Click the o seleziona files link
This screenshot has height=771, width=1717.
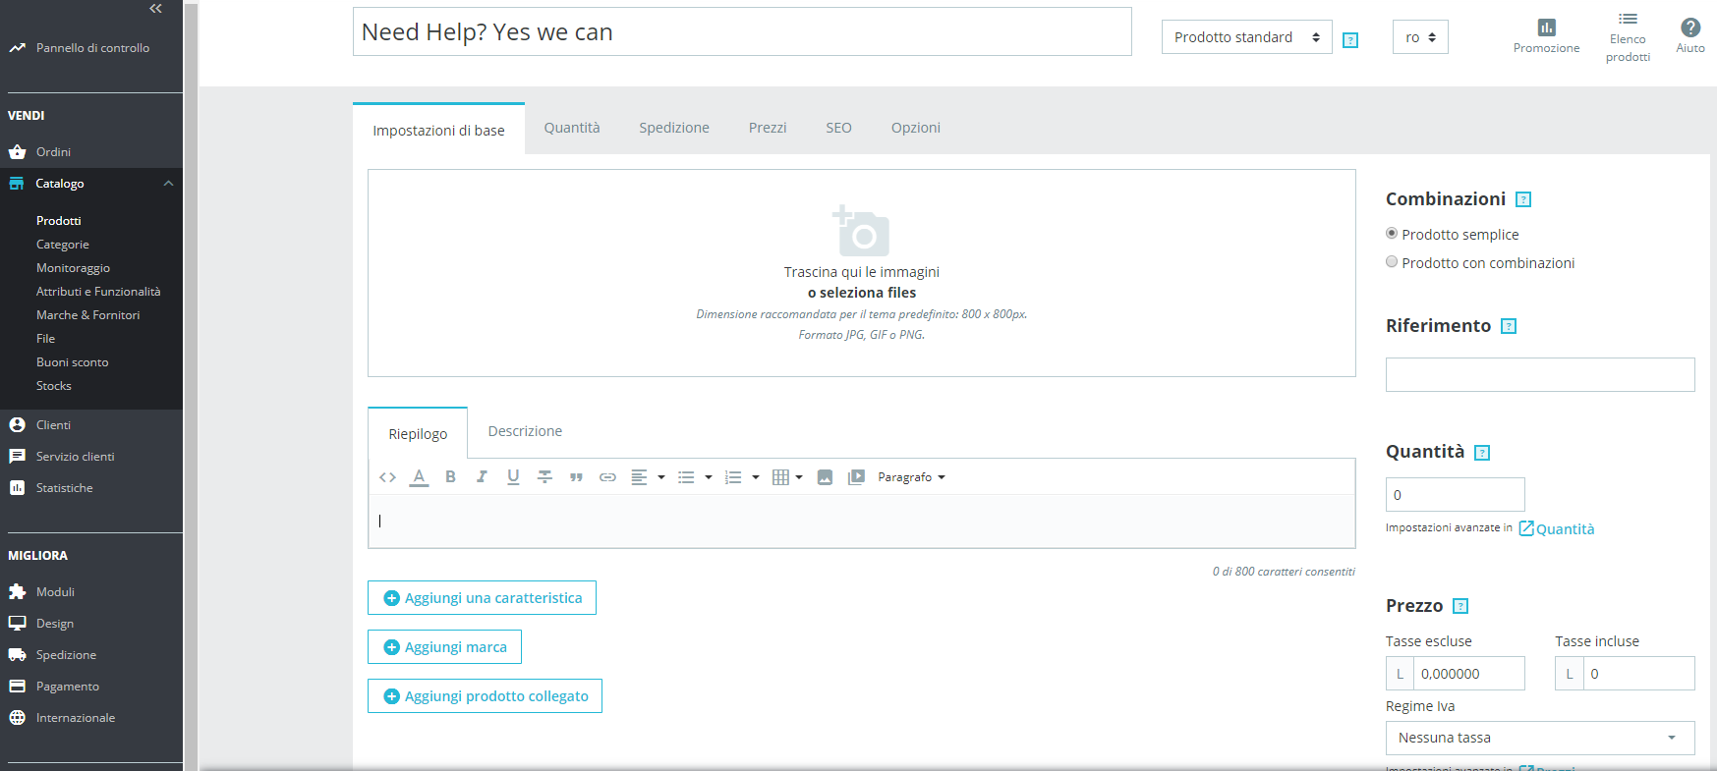[x=862, y=293]
